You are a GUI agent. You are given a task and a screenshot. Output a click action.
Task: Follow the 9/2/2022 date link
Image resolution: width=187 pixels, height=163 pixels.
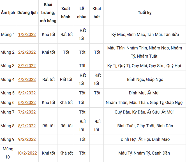[x=27, y=139]
